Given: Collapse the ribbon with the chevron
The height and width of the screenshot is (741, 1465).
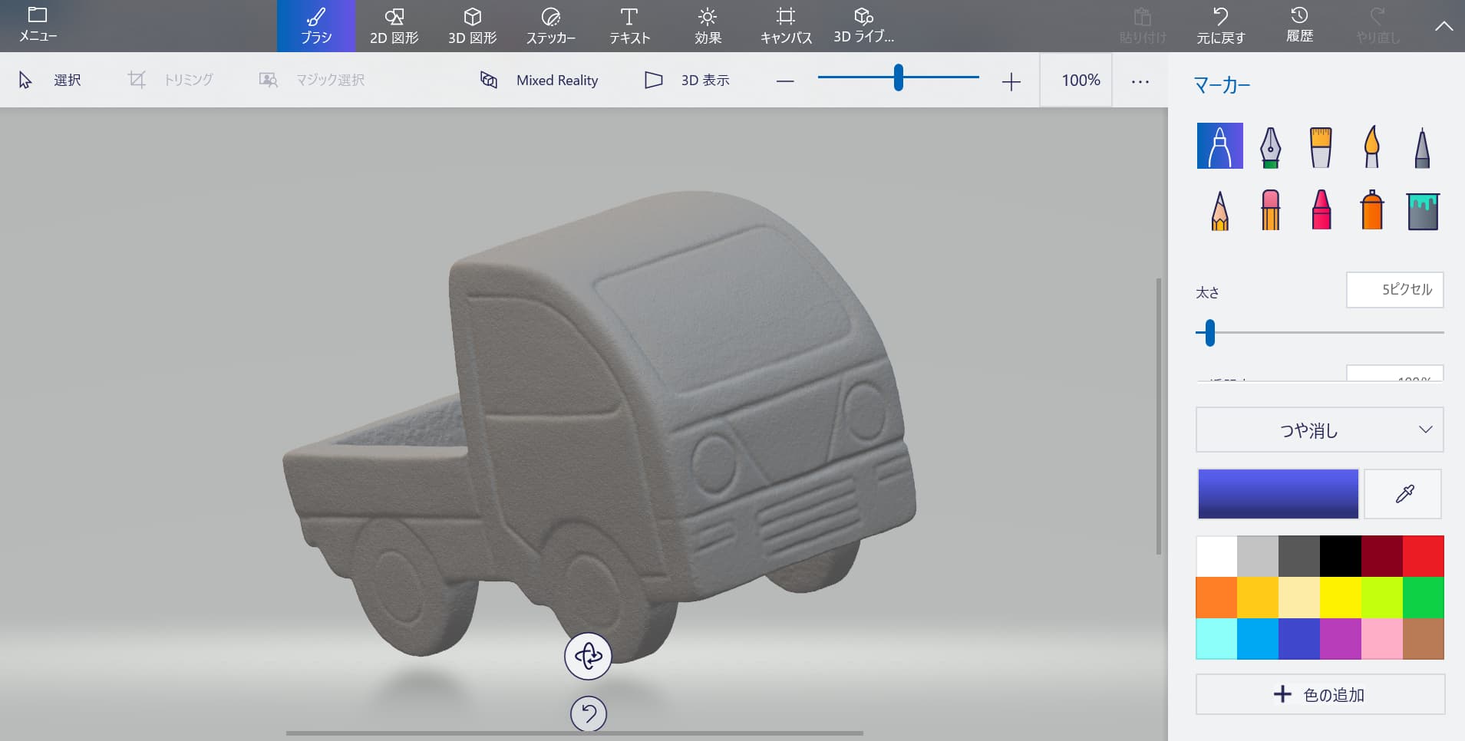Looking at the screenshot, I should [1444, 26].
